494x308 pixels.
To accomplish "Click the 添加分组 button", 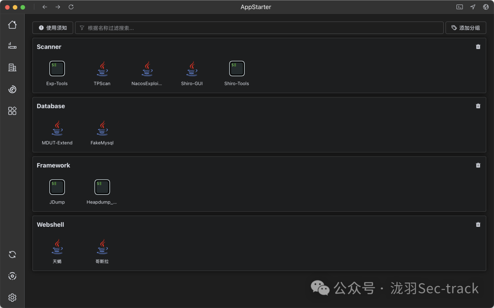I will [x=466, y=28].
